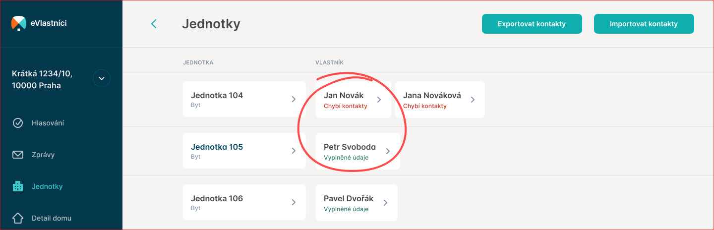Click the eVlastníci logo icon

[18, 23]
